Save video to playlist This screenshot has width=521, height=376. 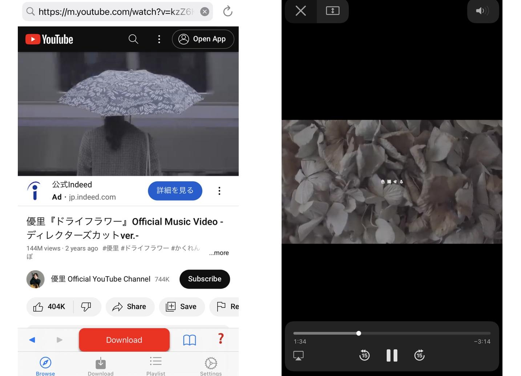click(x=182, y=307)
